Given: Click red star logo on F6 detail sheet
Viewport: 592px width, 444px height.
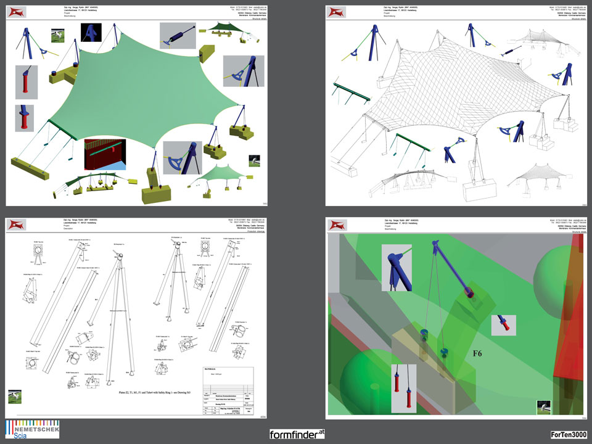Looking at the screenshot, I should click(x=336, y=225).
